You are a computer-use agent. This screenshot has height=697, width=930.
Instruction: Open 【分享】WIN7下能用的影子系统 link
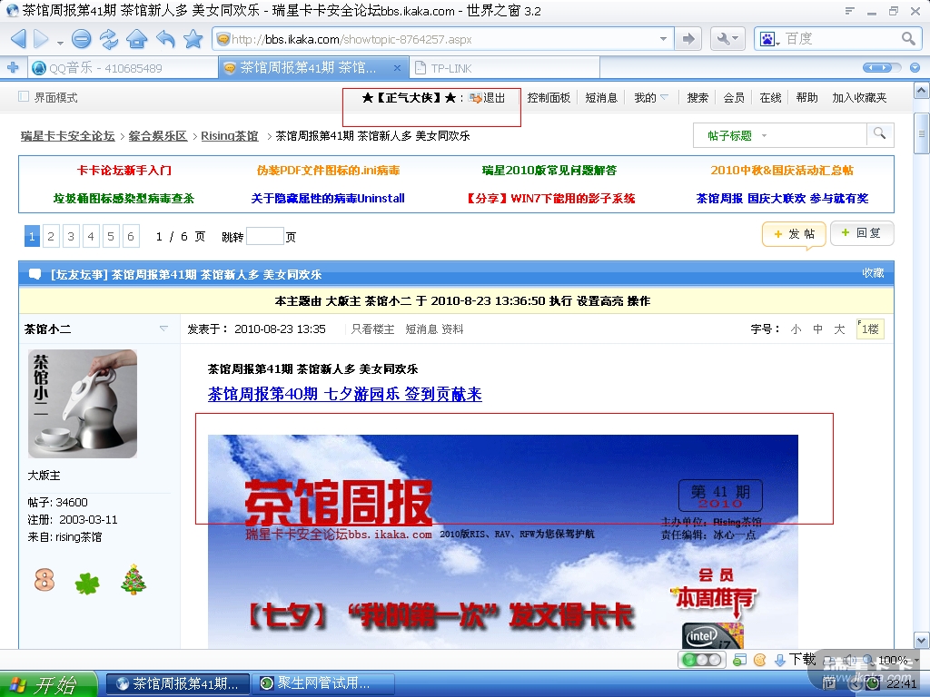click(x=549, y=198)
